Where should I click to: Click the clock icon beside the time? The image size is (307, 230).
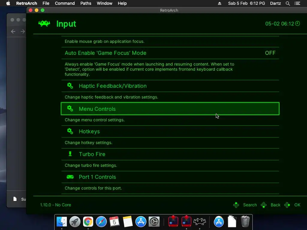point(297,23)
